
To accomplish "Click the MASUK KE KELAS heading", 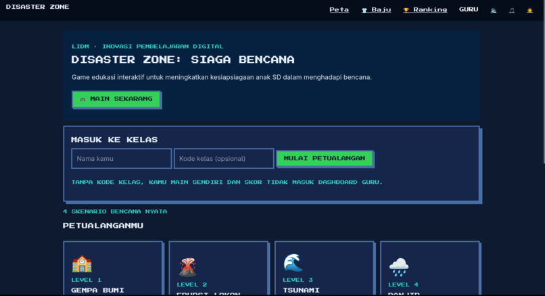I will pyautogui.click(x=114, y=140).
